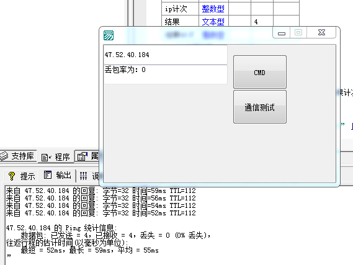Select the 提示 tab with the question mark
The image size is (353, 265).
click(x=22, y=176)
